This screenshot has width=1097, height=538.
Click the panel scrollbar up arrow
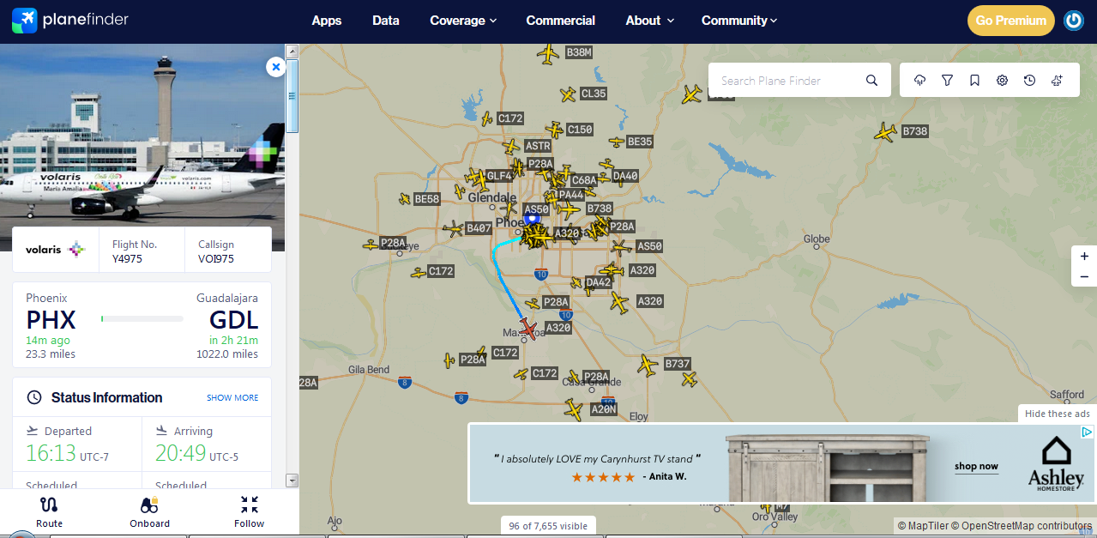[292, 51]
